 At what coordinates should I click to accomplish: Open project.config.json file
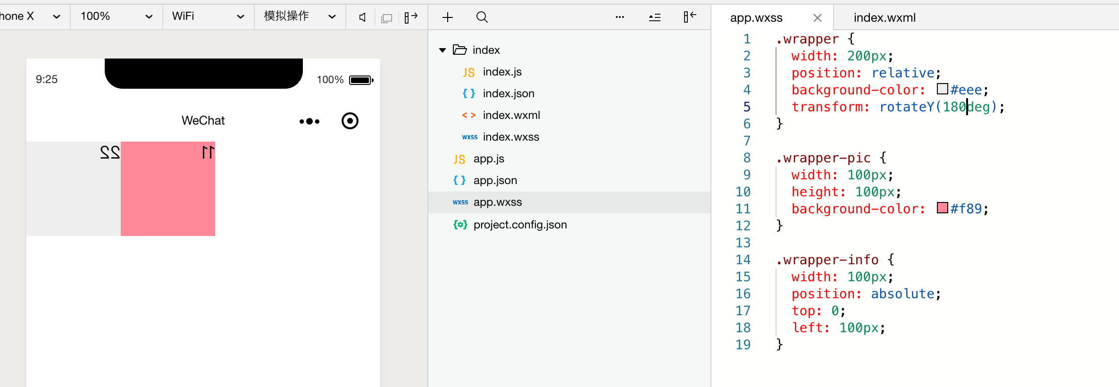(520, 225)
